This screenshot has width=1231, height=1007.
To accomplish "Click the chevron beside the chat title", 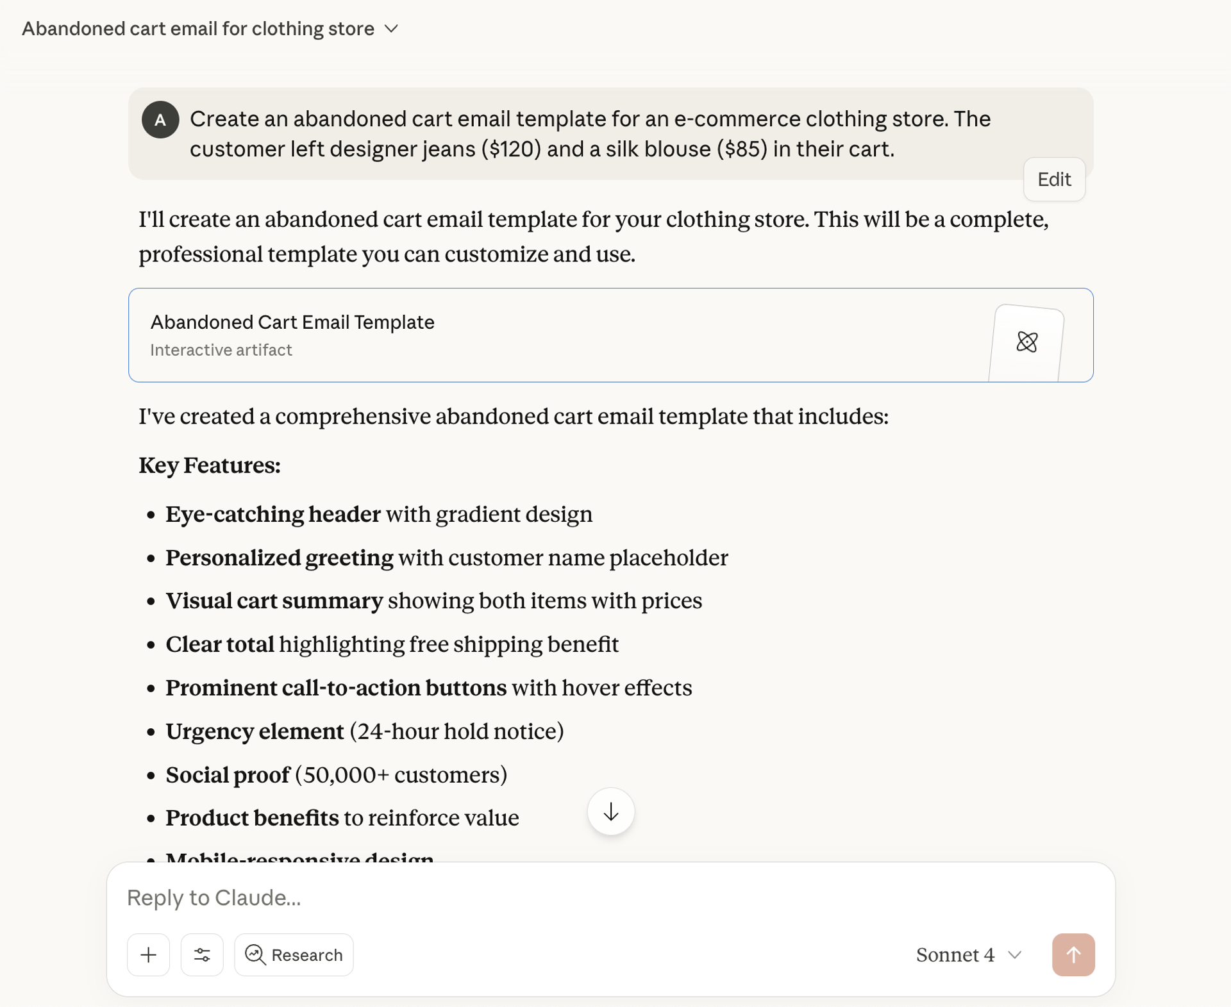I will pos(392,29).
